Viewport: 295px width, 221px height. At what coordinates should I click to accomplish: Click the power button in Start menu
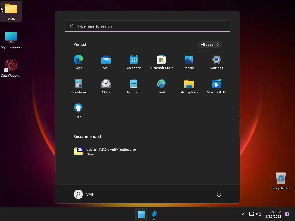pos(219,194)
